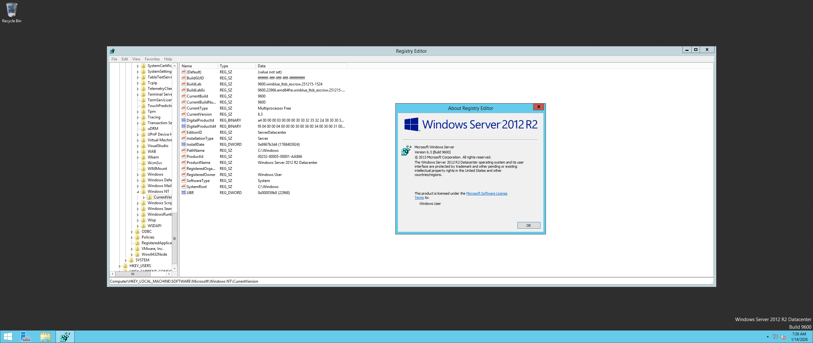Expand the HKEY_USERS tree node
The height and width of the screenshot is (343, 813).
(x=120, y=266)
